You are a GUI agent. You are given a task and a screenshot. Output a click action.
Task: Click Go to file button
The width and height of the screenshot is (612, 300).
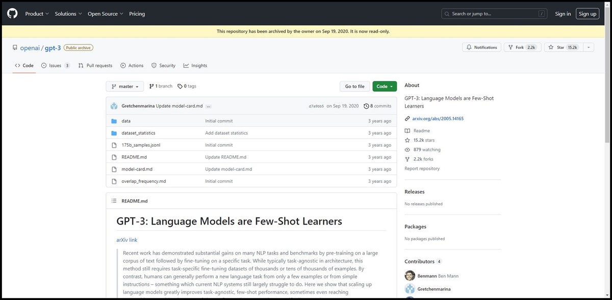[x=354, y=87]
